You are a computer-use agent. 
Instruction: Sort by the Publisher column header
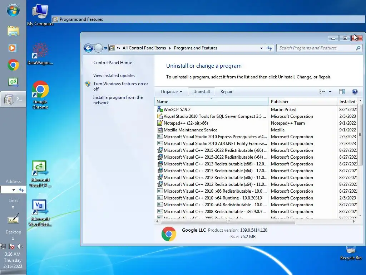(x=303, y=101)
